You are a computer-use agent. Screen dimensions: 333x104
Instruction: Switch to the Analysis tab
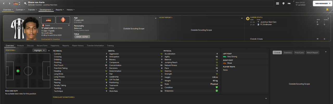[20, 45]
